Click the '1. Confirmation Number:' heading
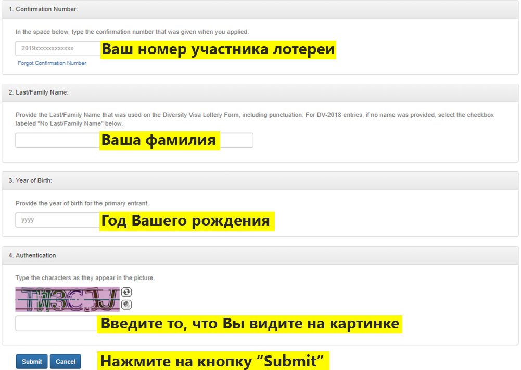 43,9
